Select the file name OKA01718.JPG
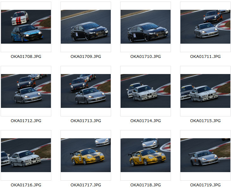This screenshot has width=231, height=193. click(x=146, y=185)
